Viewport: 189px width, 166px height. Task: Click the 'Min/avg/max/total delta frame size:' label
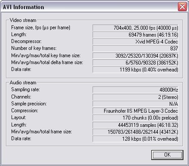pyautogui.click(x=47, y=62)
